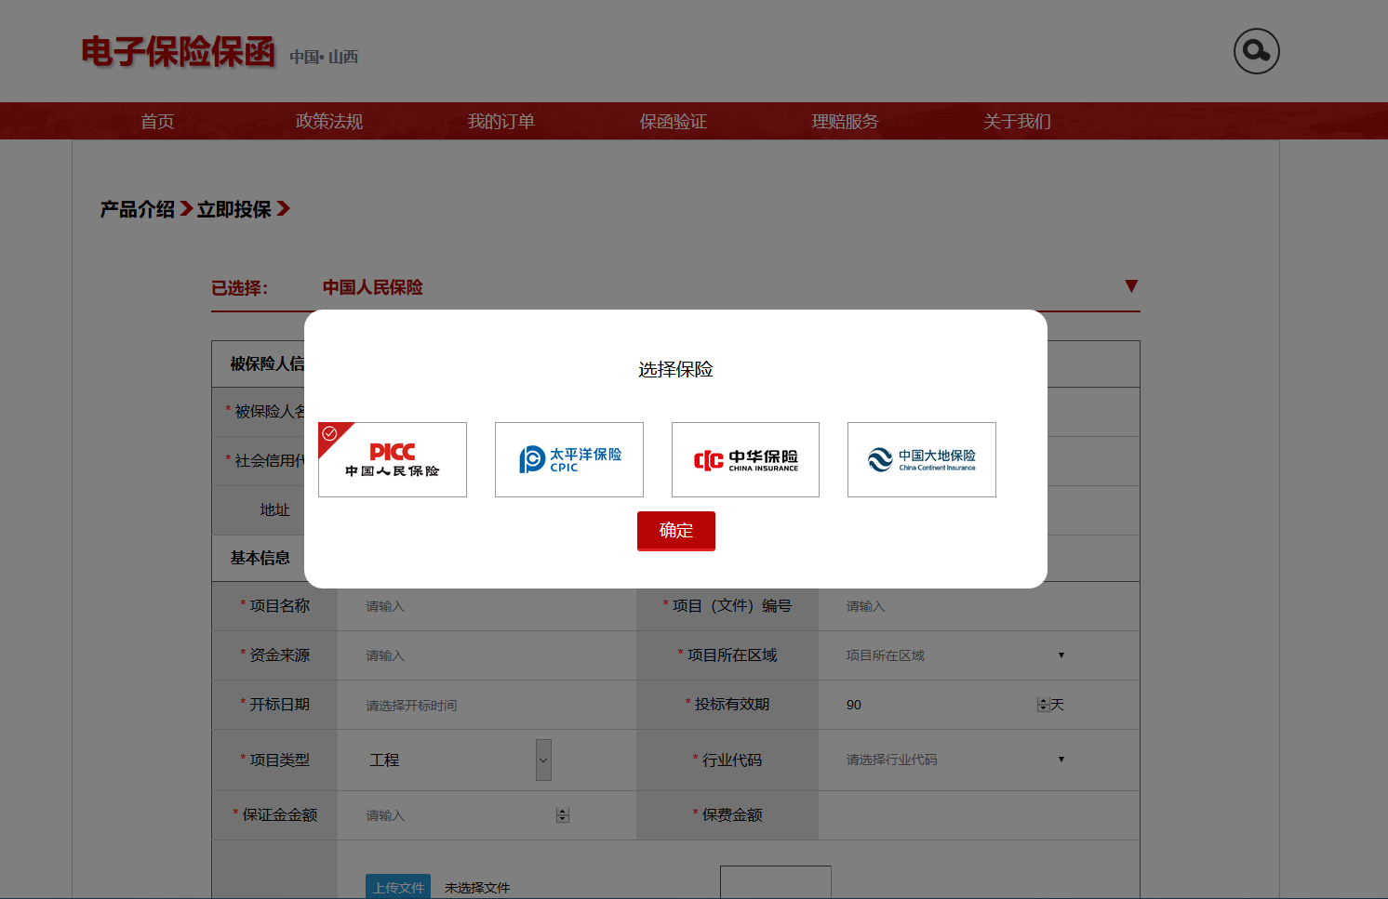This screenshot has width=1388, height=899.
Task: Pick the China Insurance (中华保险) card
Action: tap(745, 459)
